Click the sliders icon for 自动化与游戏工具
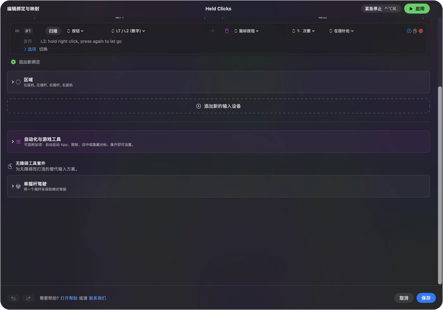The width and height of the screenshot is (443, 310). tap(18, 142)
